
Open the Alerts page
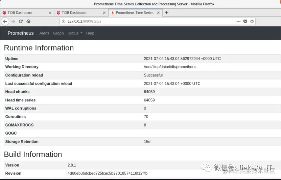click(x=44, y=33)
